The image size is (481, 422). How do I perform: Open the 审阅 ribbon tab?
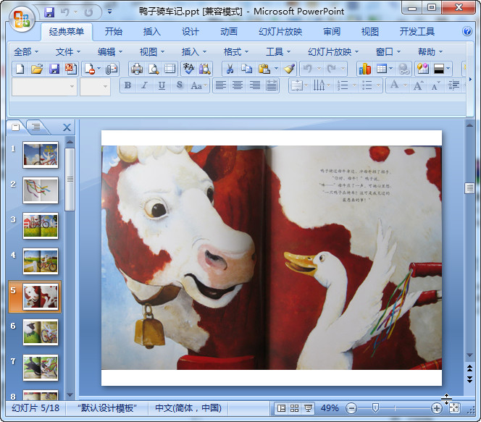pos(332,32)
